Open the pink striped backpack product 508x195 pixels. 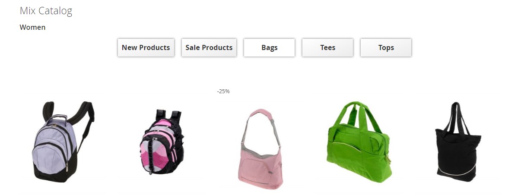tap(162, 142)
